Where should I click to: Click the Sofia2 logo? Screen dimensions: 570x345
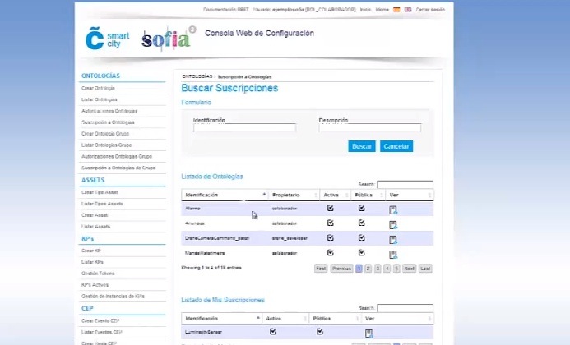click(168, 39)
